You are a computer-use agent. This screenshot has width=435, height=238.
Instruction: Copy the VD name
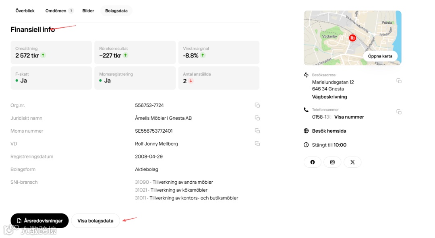257,144
